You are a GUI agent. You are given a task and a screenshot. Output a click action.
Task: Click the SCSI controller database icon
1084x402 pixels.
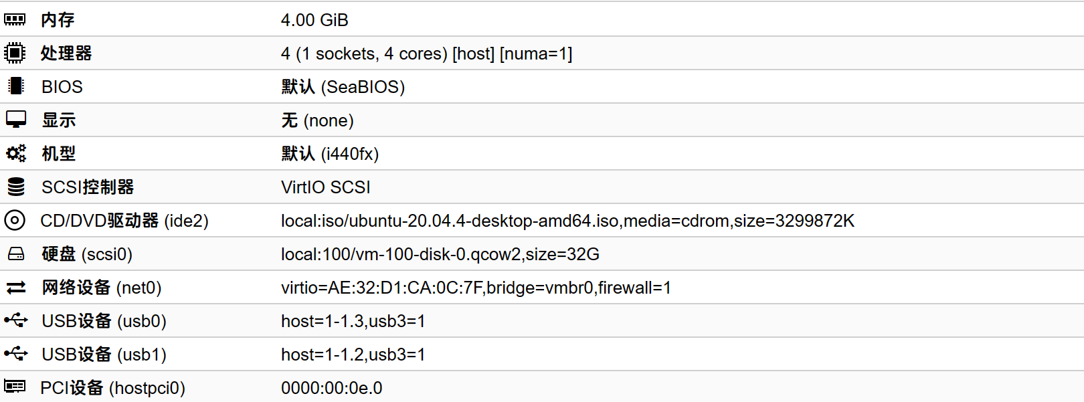tap(15, 187)
